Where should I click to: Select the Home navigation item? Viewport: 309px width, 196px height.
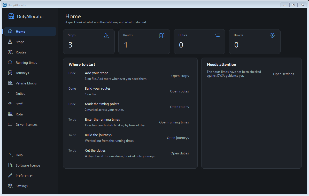[30, 32]
